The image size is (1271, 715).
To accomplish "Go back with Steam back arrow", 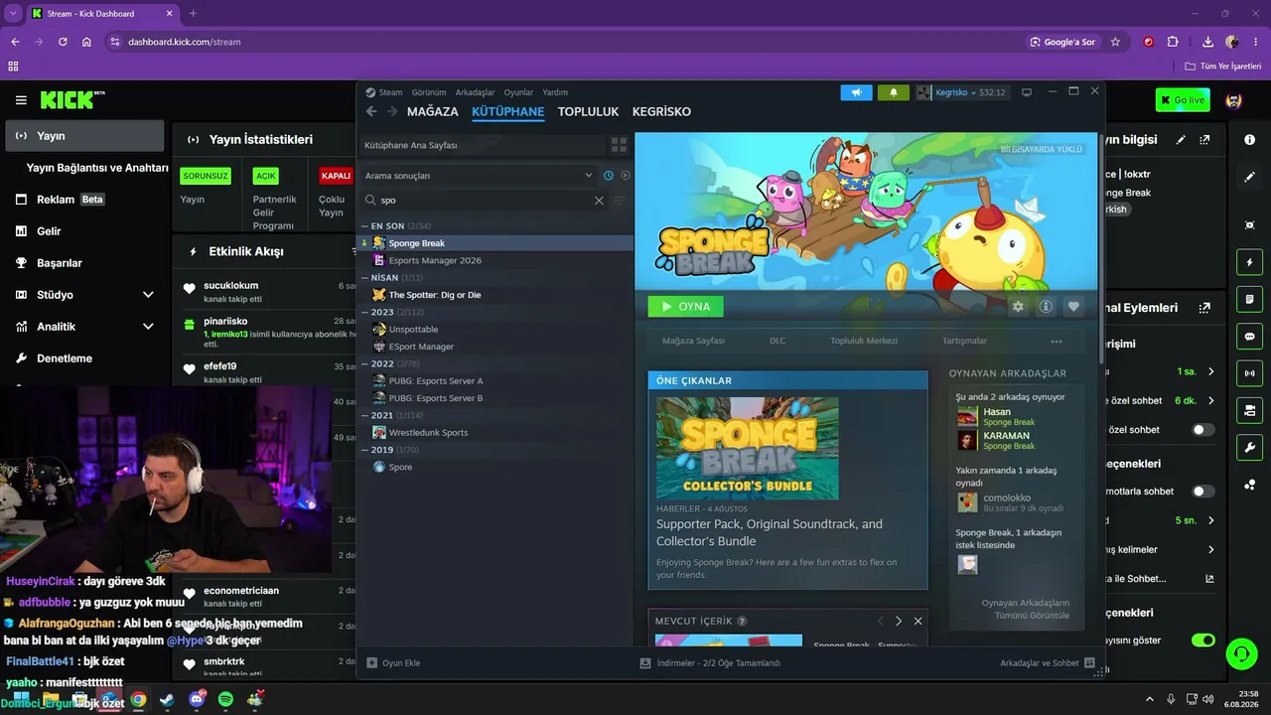I will click(371, 111).
